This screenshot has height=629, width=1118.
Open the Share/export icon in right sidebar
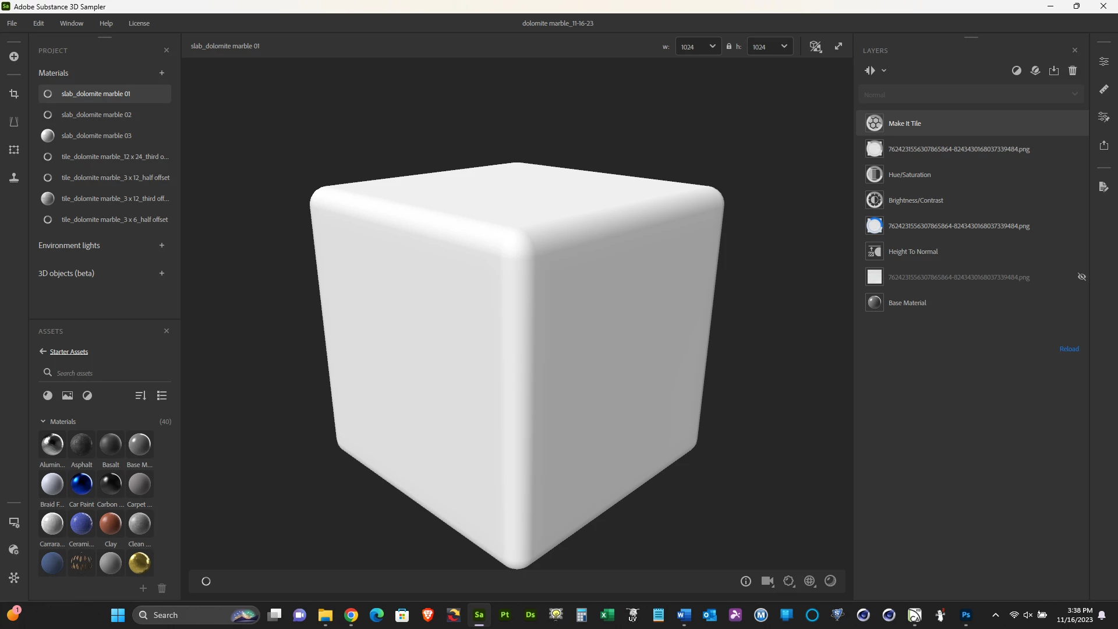click(x=1103, y=145)
